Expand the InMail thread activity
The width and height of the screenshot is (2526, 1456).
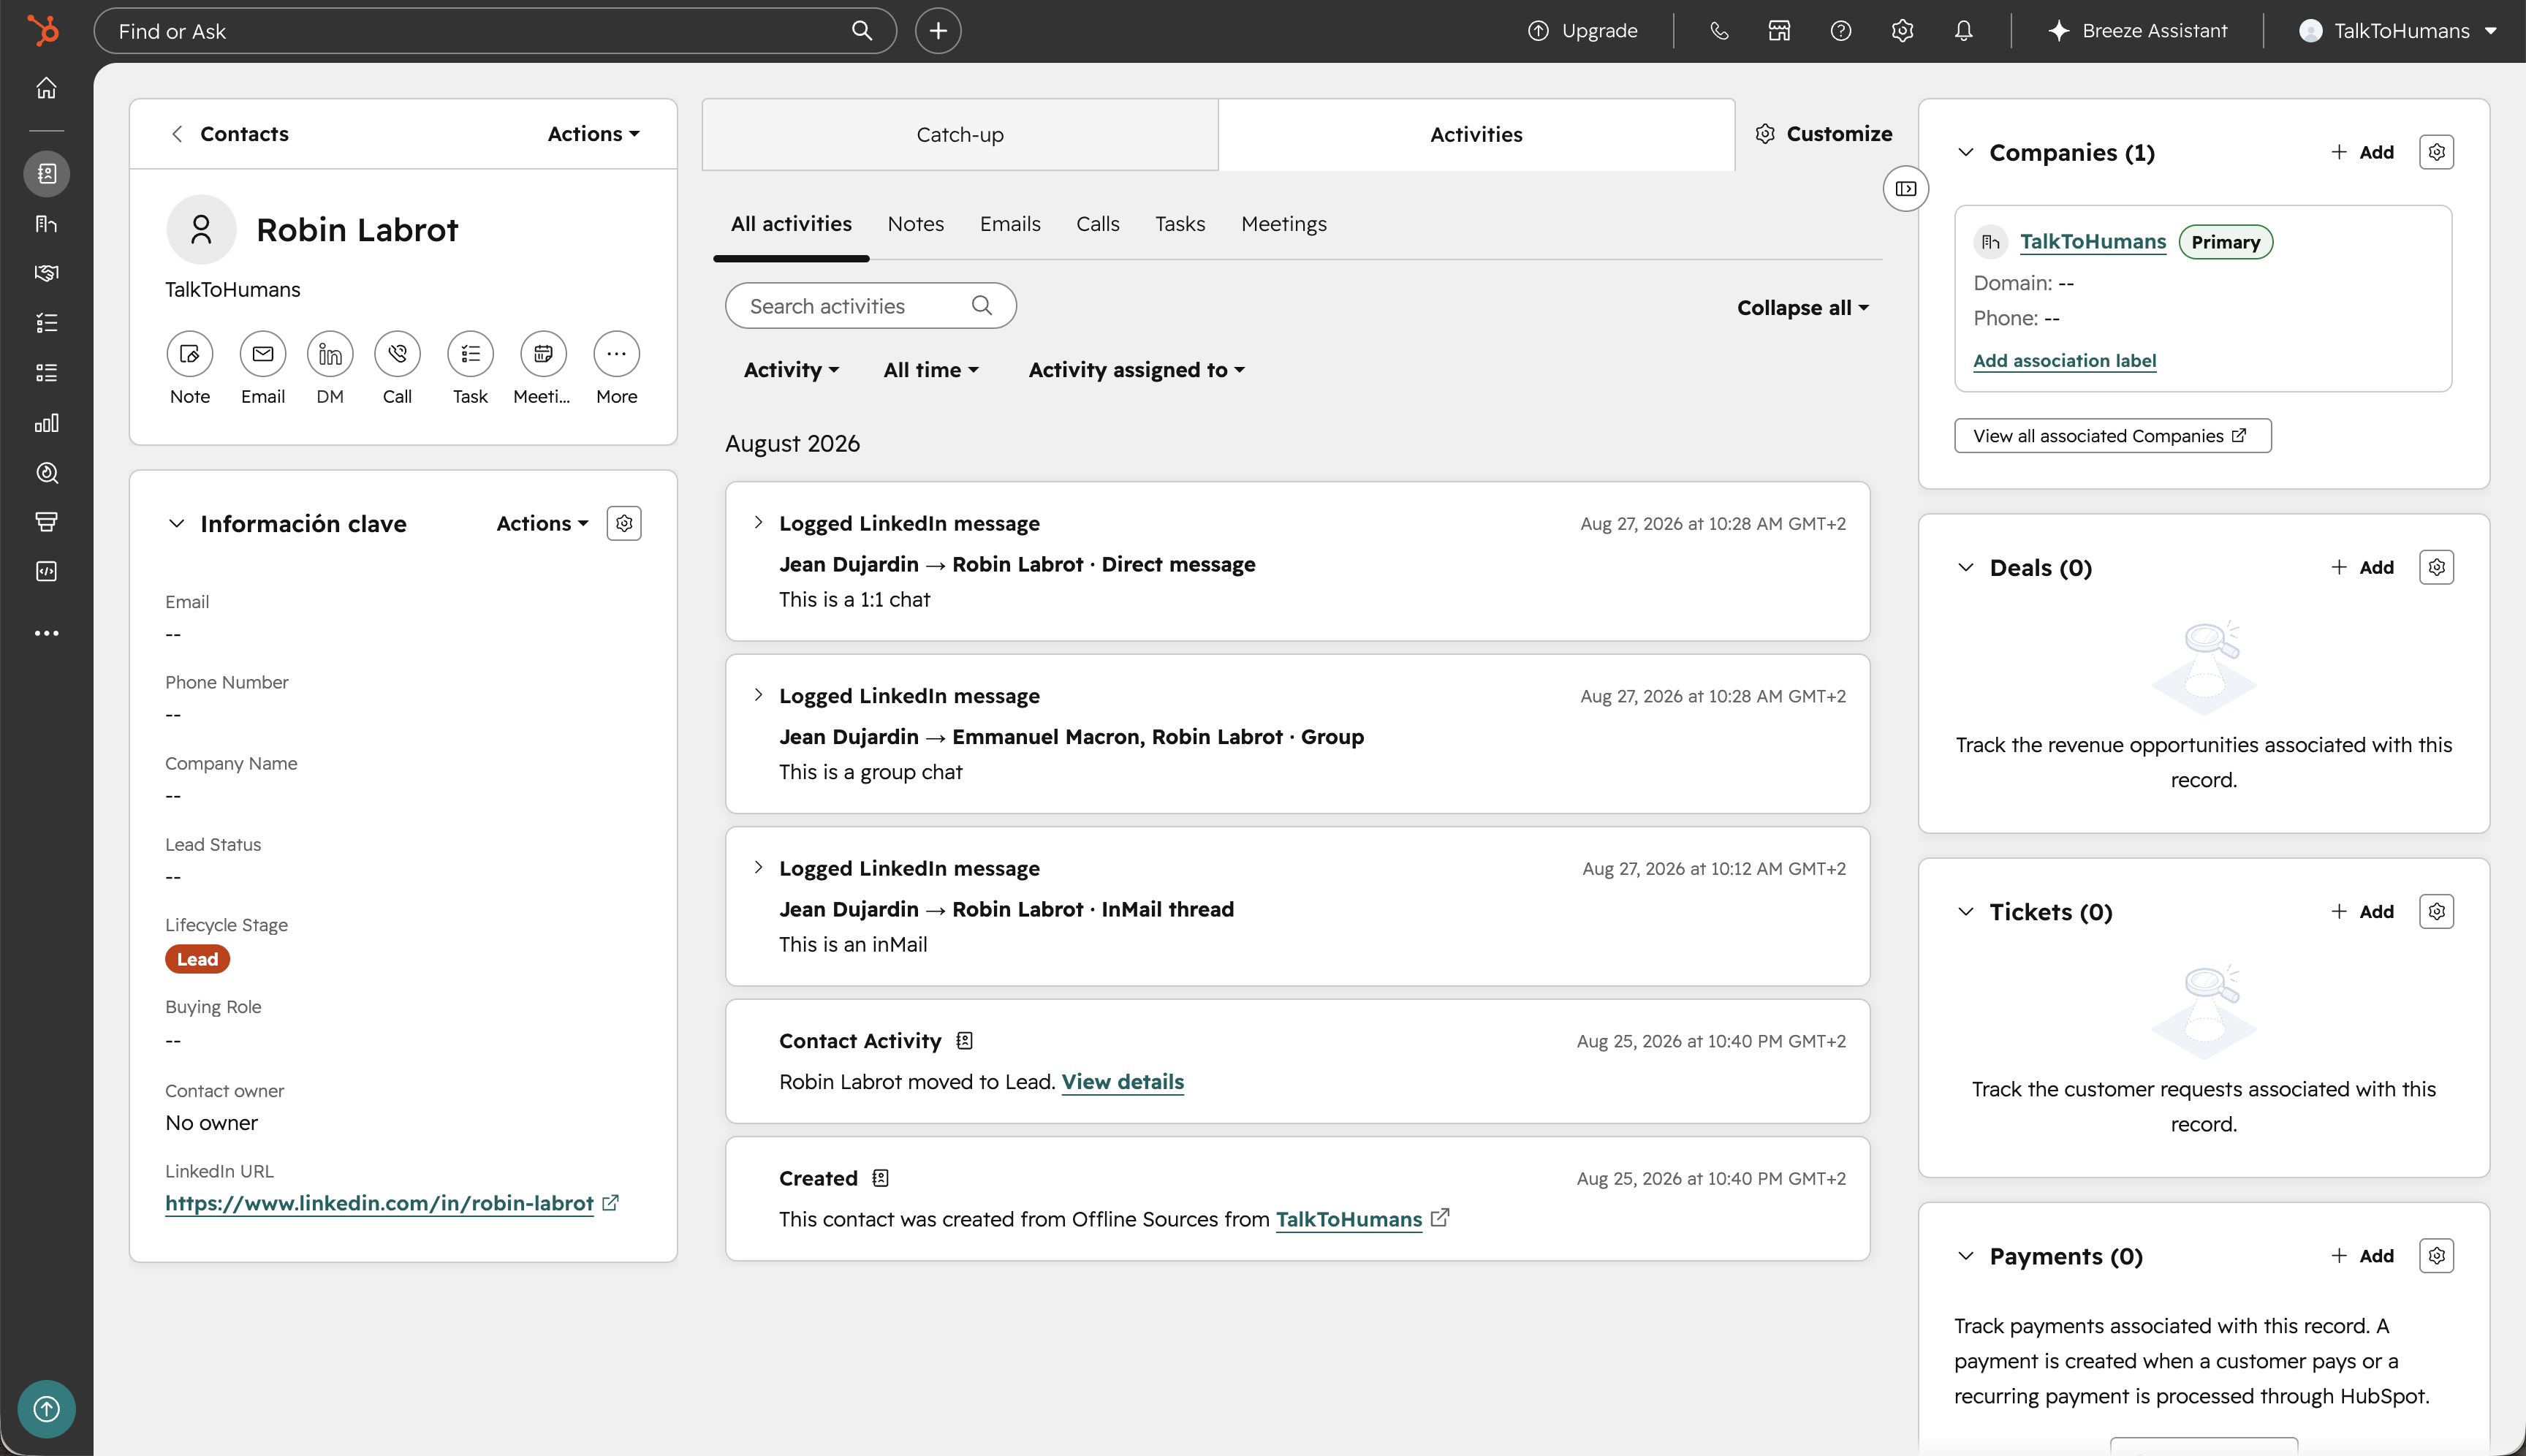pos(758,867)
